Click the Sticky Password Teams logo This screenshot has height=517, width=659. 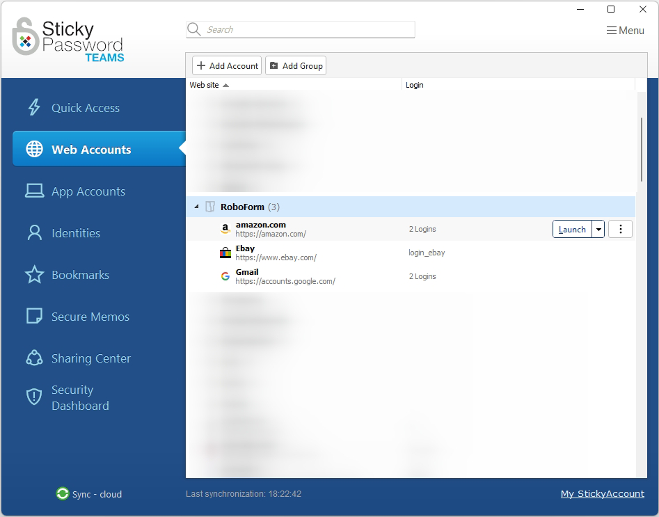tap(68, 40)
